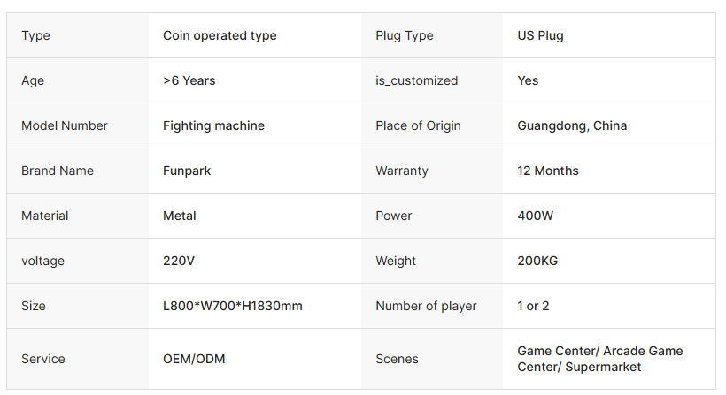The image size is (726, 395).
Task: Click the "400W" power value
Action: tap(536, 216)
